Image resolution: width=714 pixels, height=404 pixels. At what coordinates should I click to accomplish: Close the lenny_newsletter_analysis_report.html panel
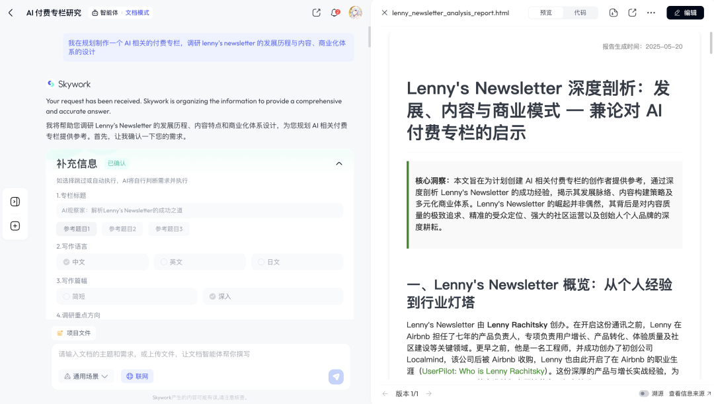[384, 13]
